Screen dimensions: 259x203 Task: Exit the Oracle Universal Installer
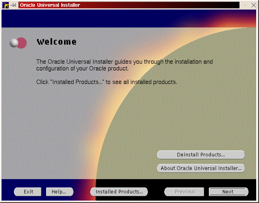pos(28,192)
